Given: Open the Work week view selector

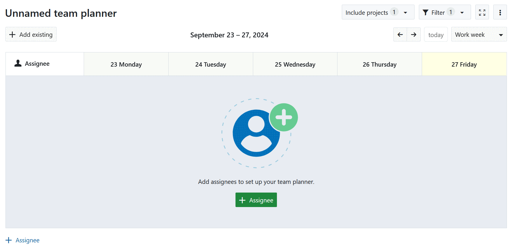Looking at the screenshot, I should coord(479,34).
